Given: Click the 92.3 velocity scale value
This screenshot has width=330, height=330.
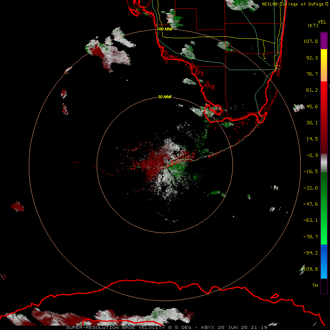Looking at the screenshot, I should point(312,58).
